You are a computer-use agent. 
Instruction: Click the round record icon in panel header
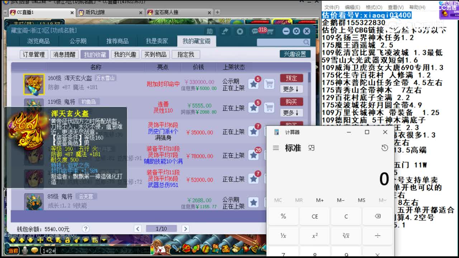click(240, 31)
